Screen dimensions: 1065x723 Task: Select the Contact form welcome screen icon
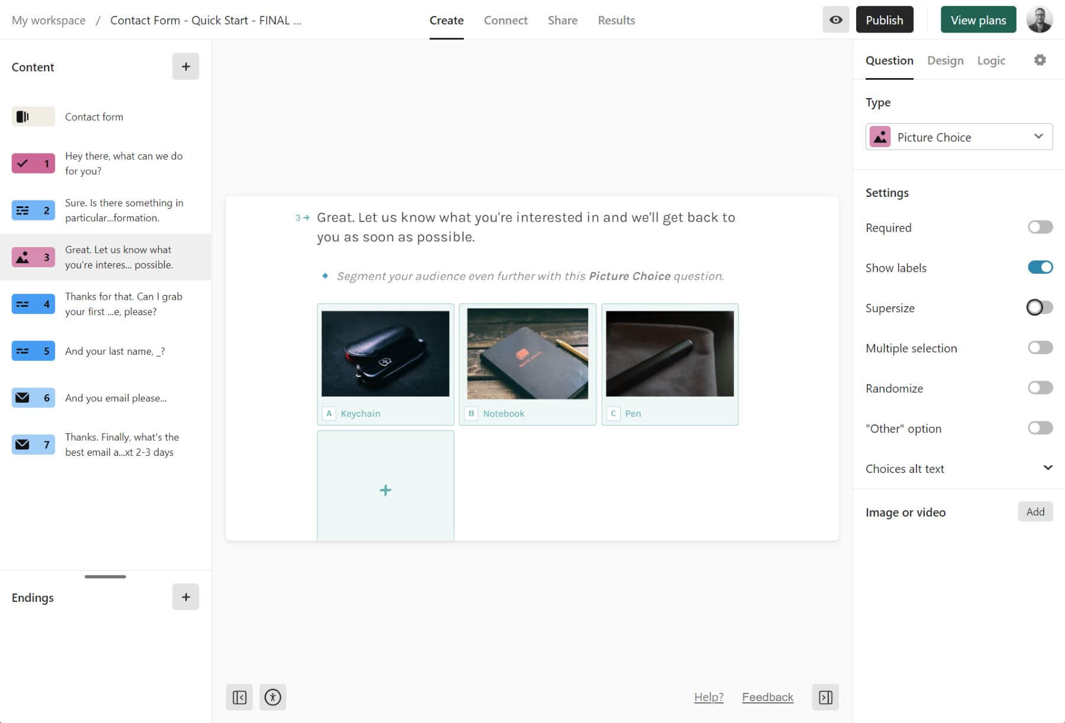(33, 116)
